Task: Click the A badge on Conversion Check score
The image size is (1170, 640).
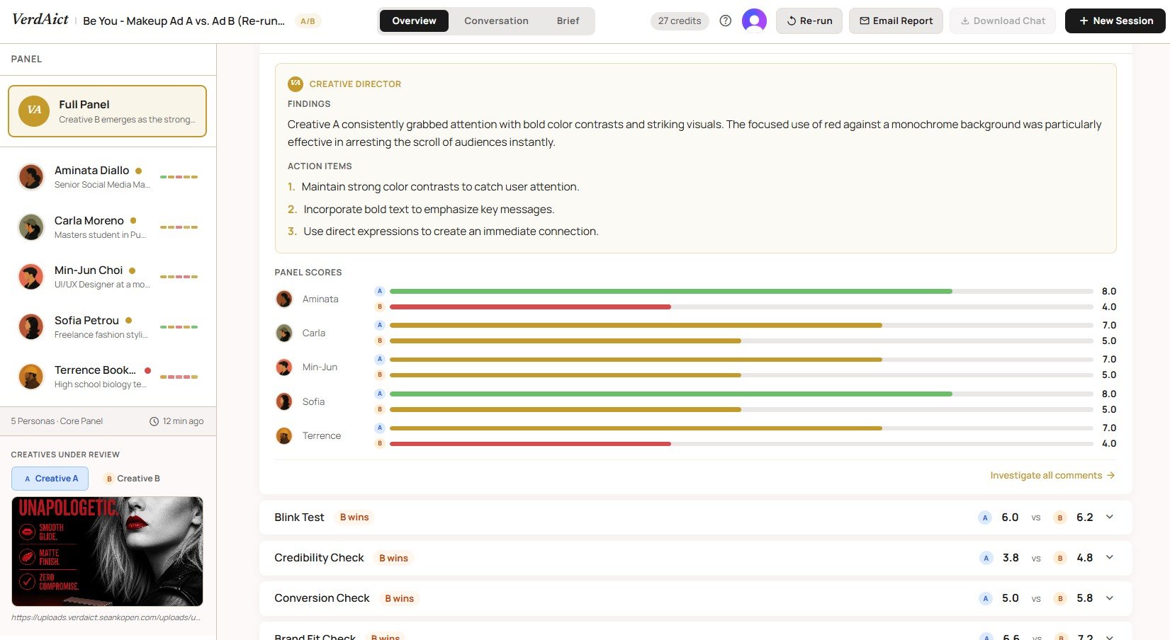Action: [985, 598]
